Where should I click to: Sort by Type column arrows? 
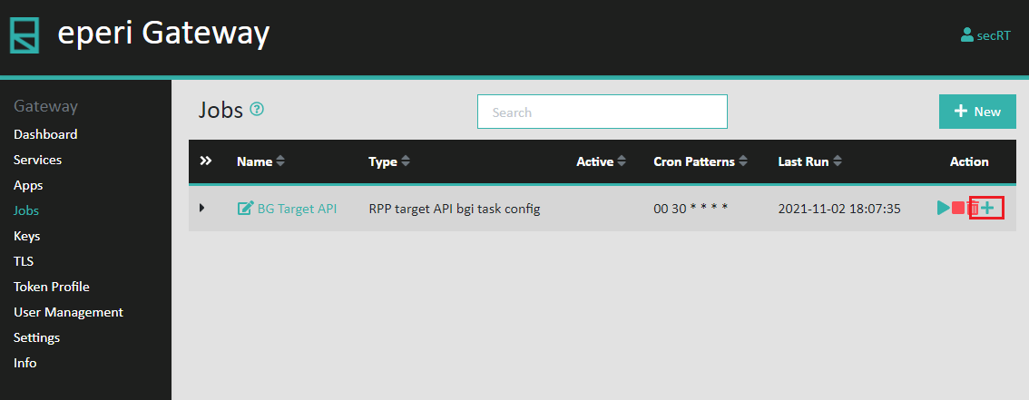point(406,161)
